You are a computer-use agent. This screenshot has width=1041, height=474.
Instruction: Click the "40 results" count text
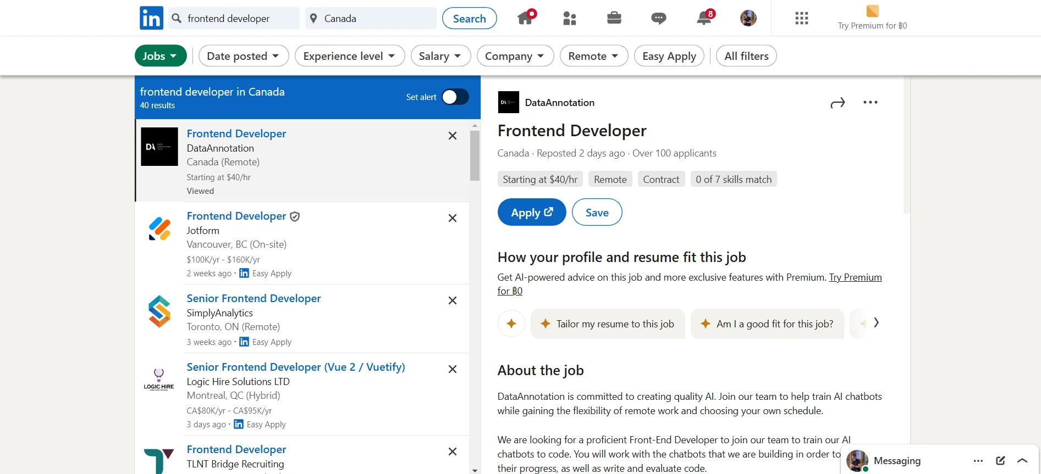157,105
